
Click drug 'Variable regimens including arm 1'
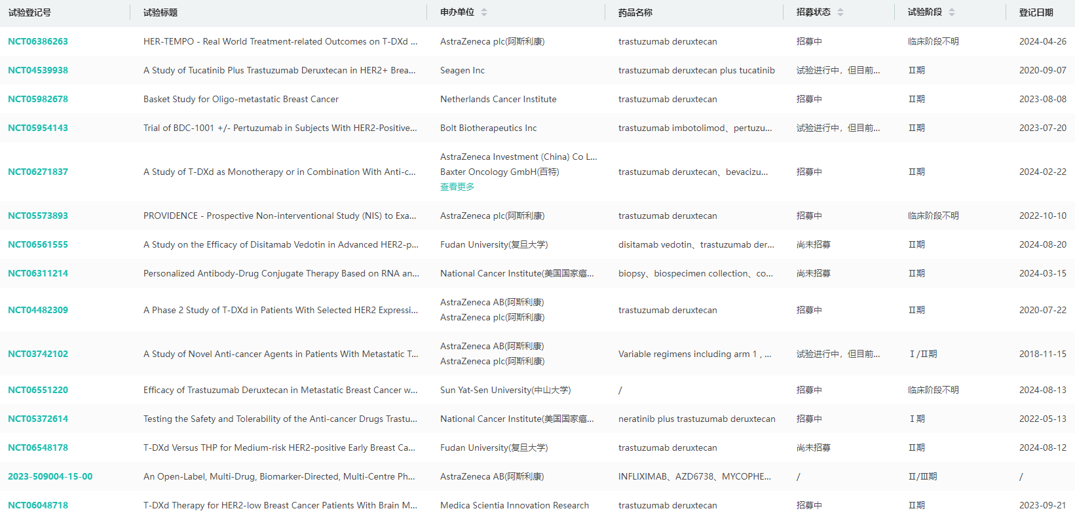click(695, 354)
